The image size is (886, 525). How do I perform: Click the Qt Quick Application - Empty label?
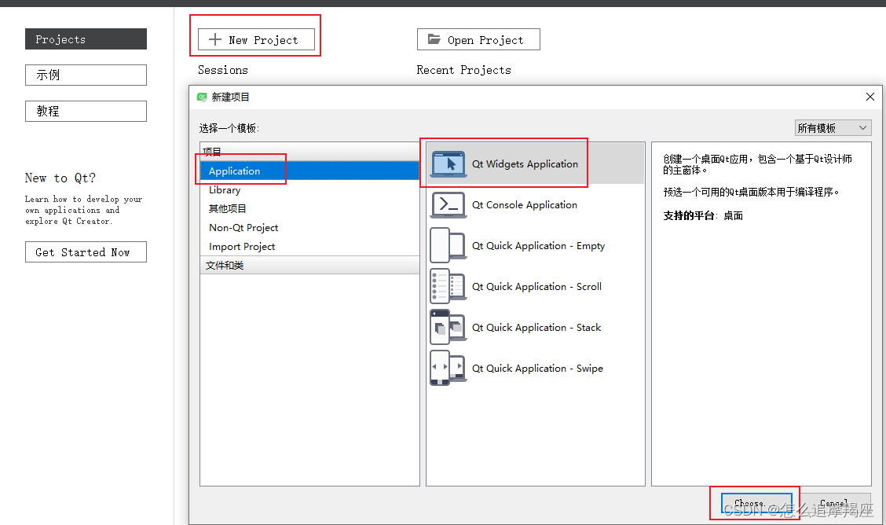point(539,246)
